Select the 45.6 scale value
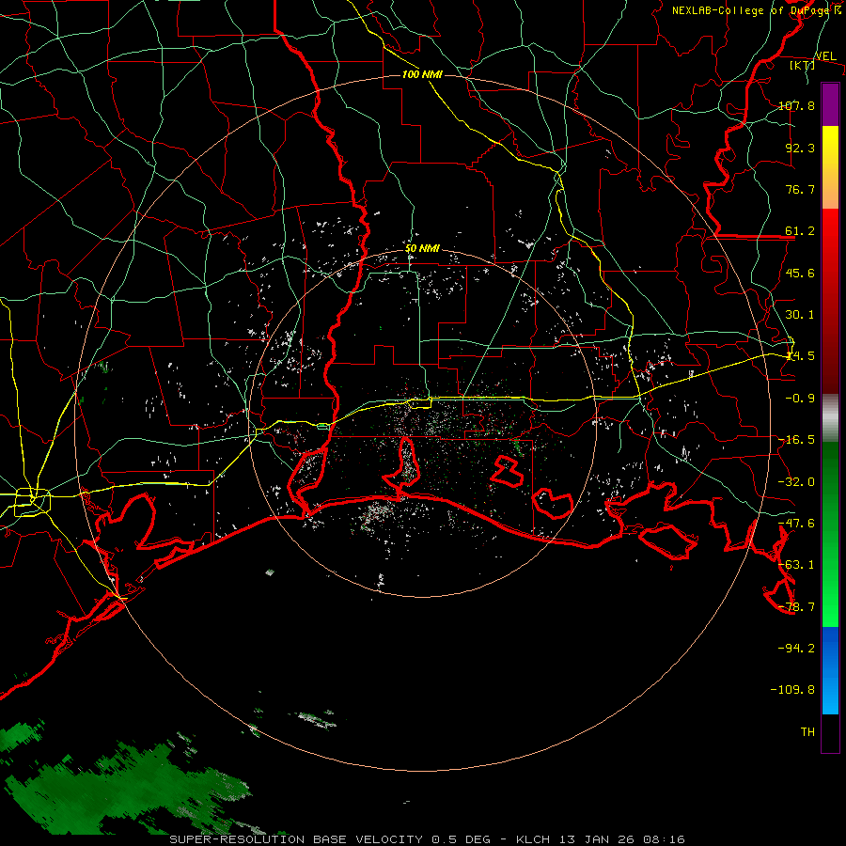The width and height of the screenshot is (846, 846). [x=800, y=273]
